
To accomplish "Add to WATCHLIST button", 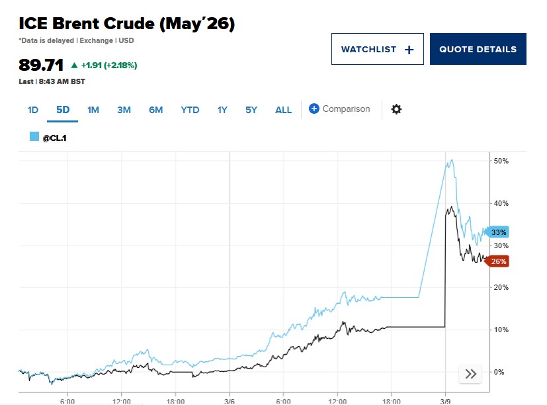I will pos(377,50).
